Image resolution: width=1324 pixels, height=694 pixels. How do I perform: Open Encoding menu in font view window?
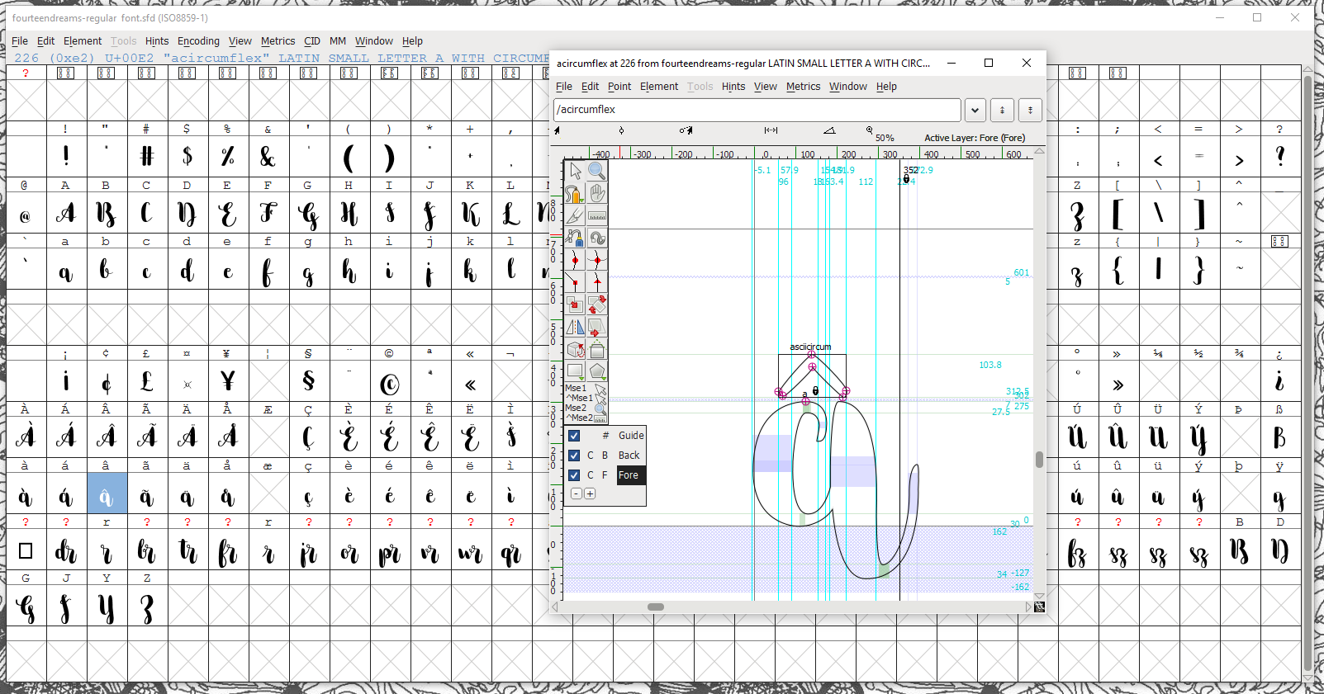[x=198, y=41]
